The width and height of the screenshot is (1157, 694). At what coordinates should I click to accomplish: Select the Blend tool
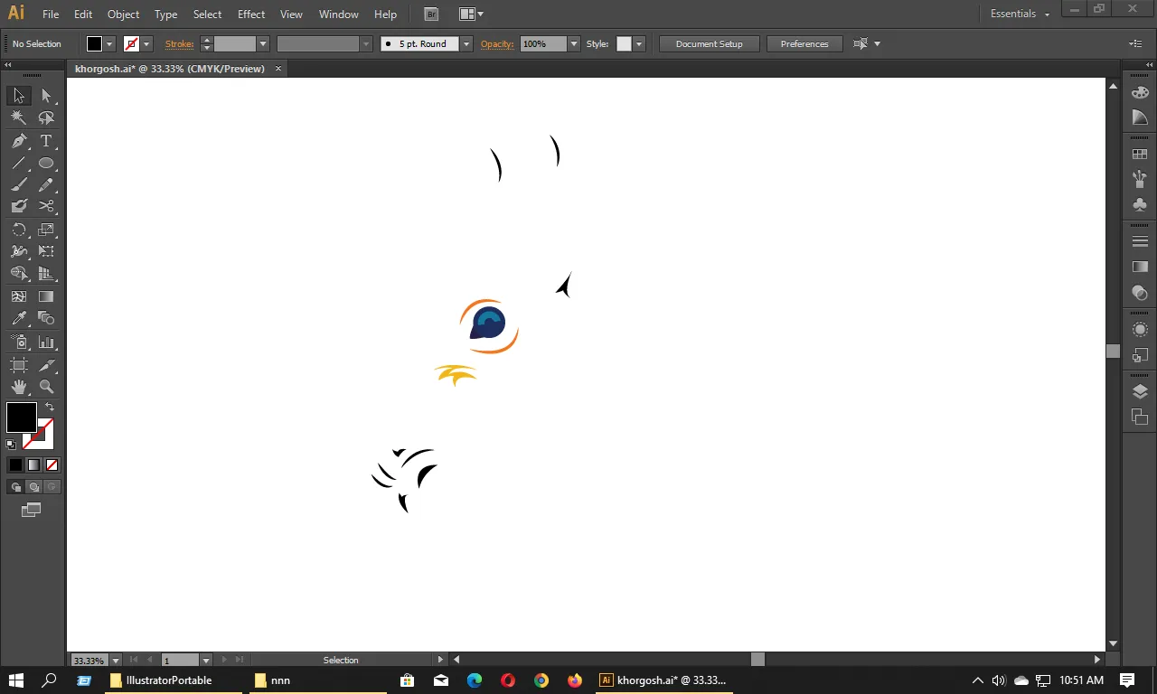[x=46, y=318]
